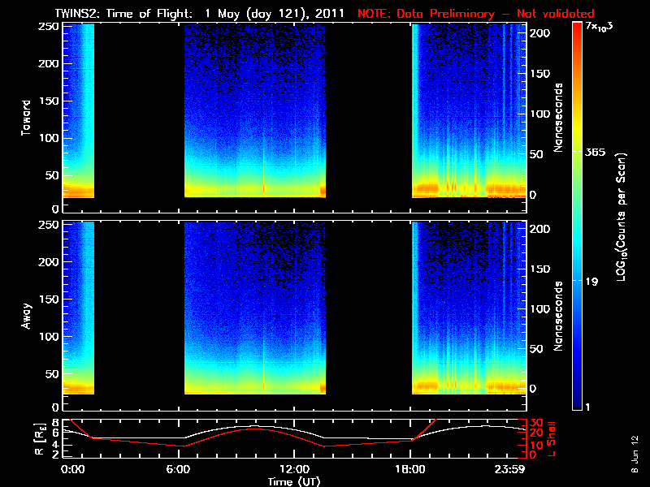The width and height of the screenshot is (650, 487).
Task: Click the 6:00 time axis tick label
Action: tap(185, 469)
